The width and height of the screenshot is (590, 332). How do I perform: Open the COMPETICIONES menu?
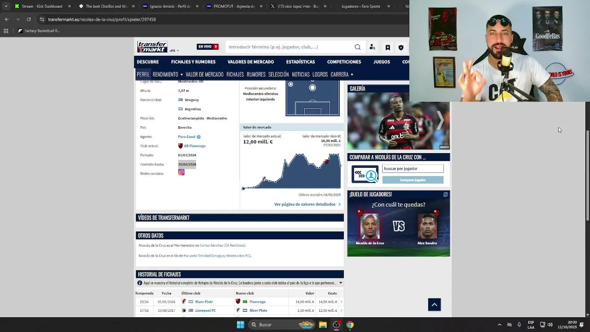(344, 62)
